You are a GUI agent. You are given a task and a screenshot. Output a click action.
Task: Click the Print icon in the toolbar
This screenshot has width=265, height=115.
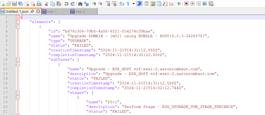coord(39,4)
